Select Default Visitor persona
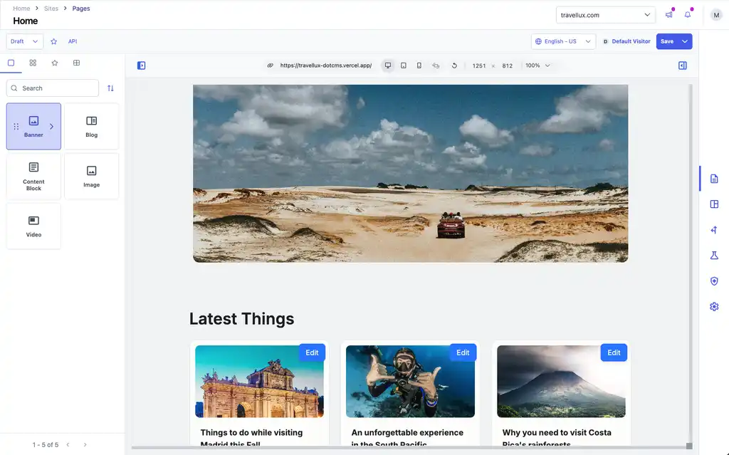 tap(626, 41)
